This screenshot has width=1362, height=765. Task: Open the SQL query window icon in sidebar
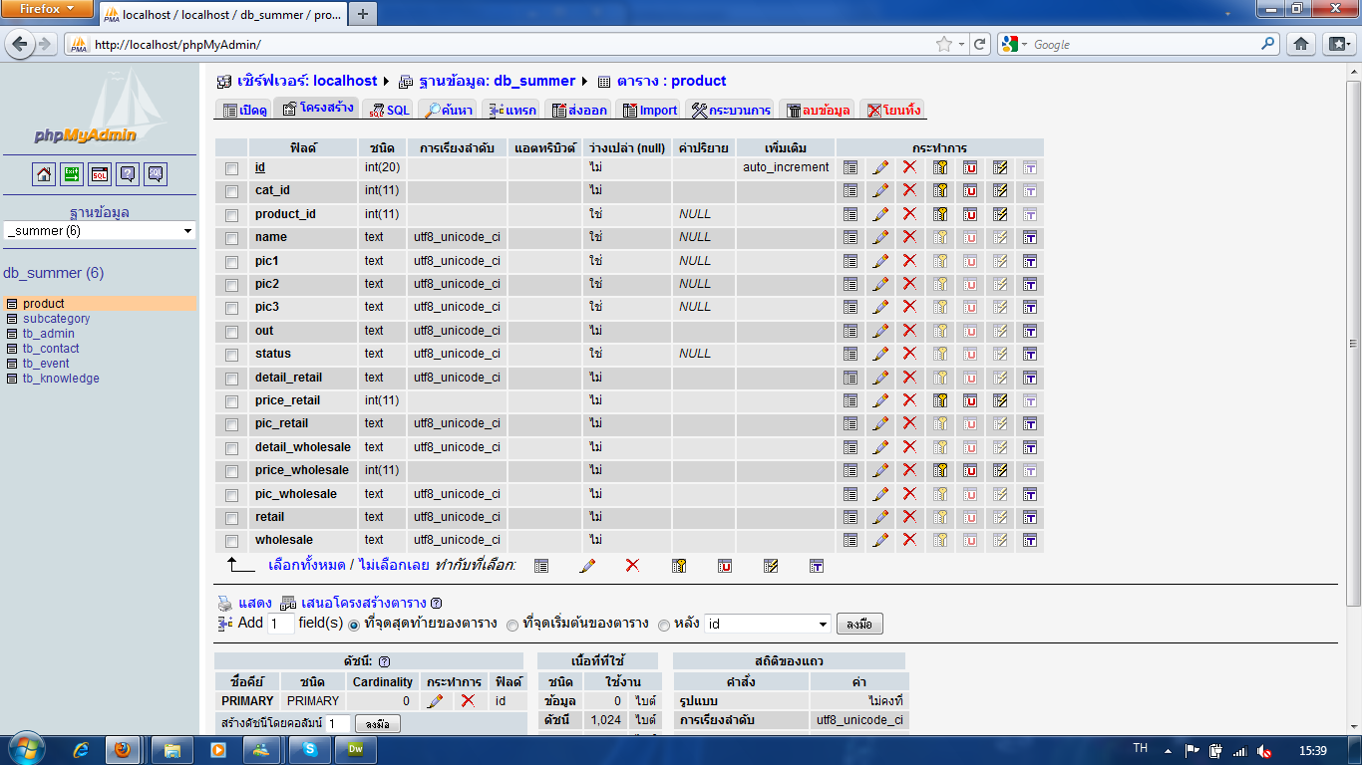tap(100, 174)
